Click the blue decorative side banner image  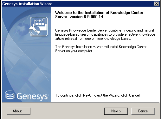27,55
